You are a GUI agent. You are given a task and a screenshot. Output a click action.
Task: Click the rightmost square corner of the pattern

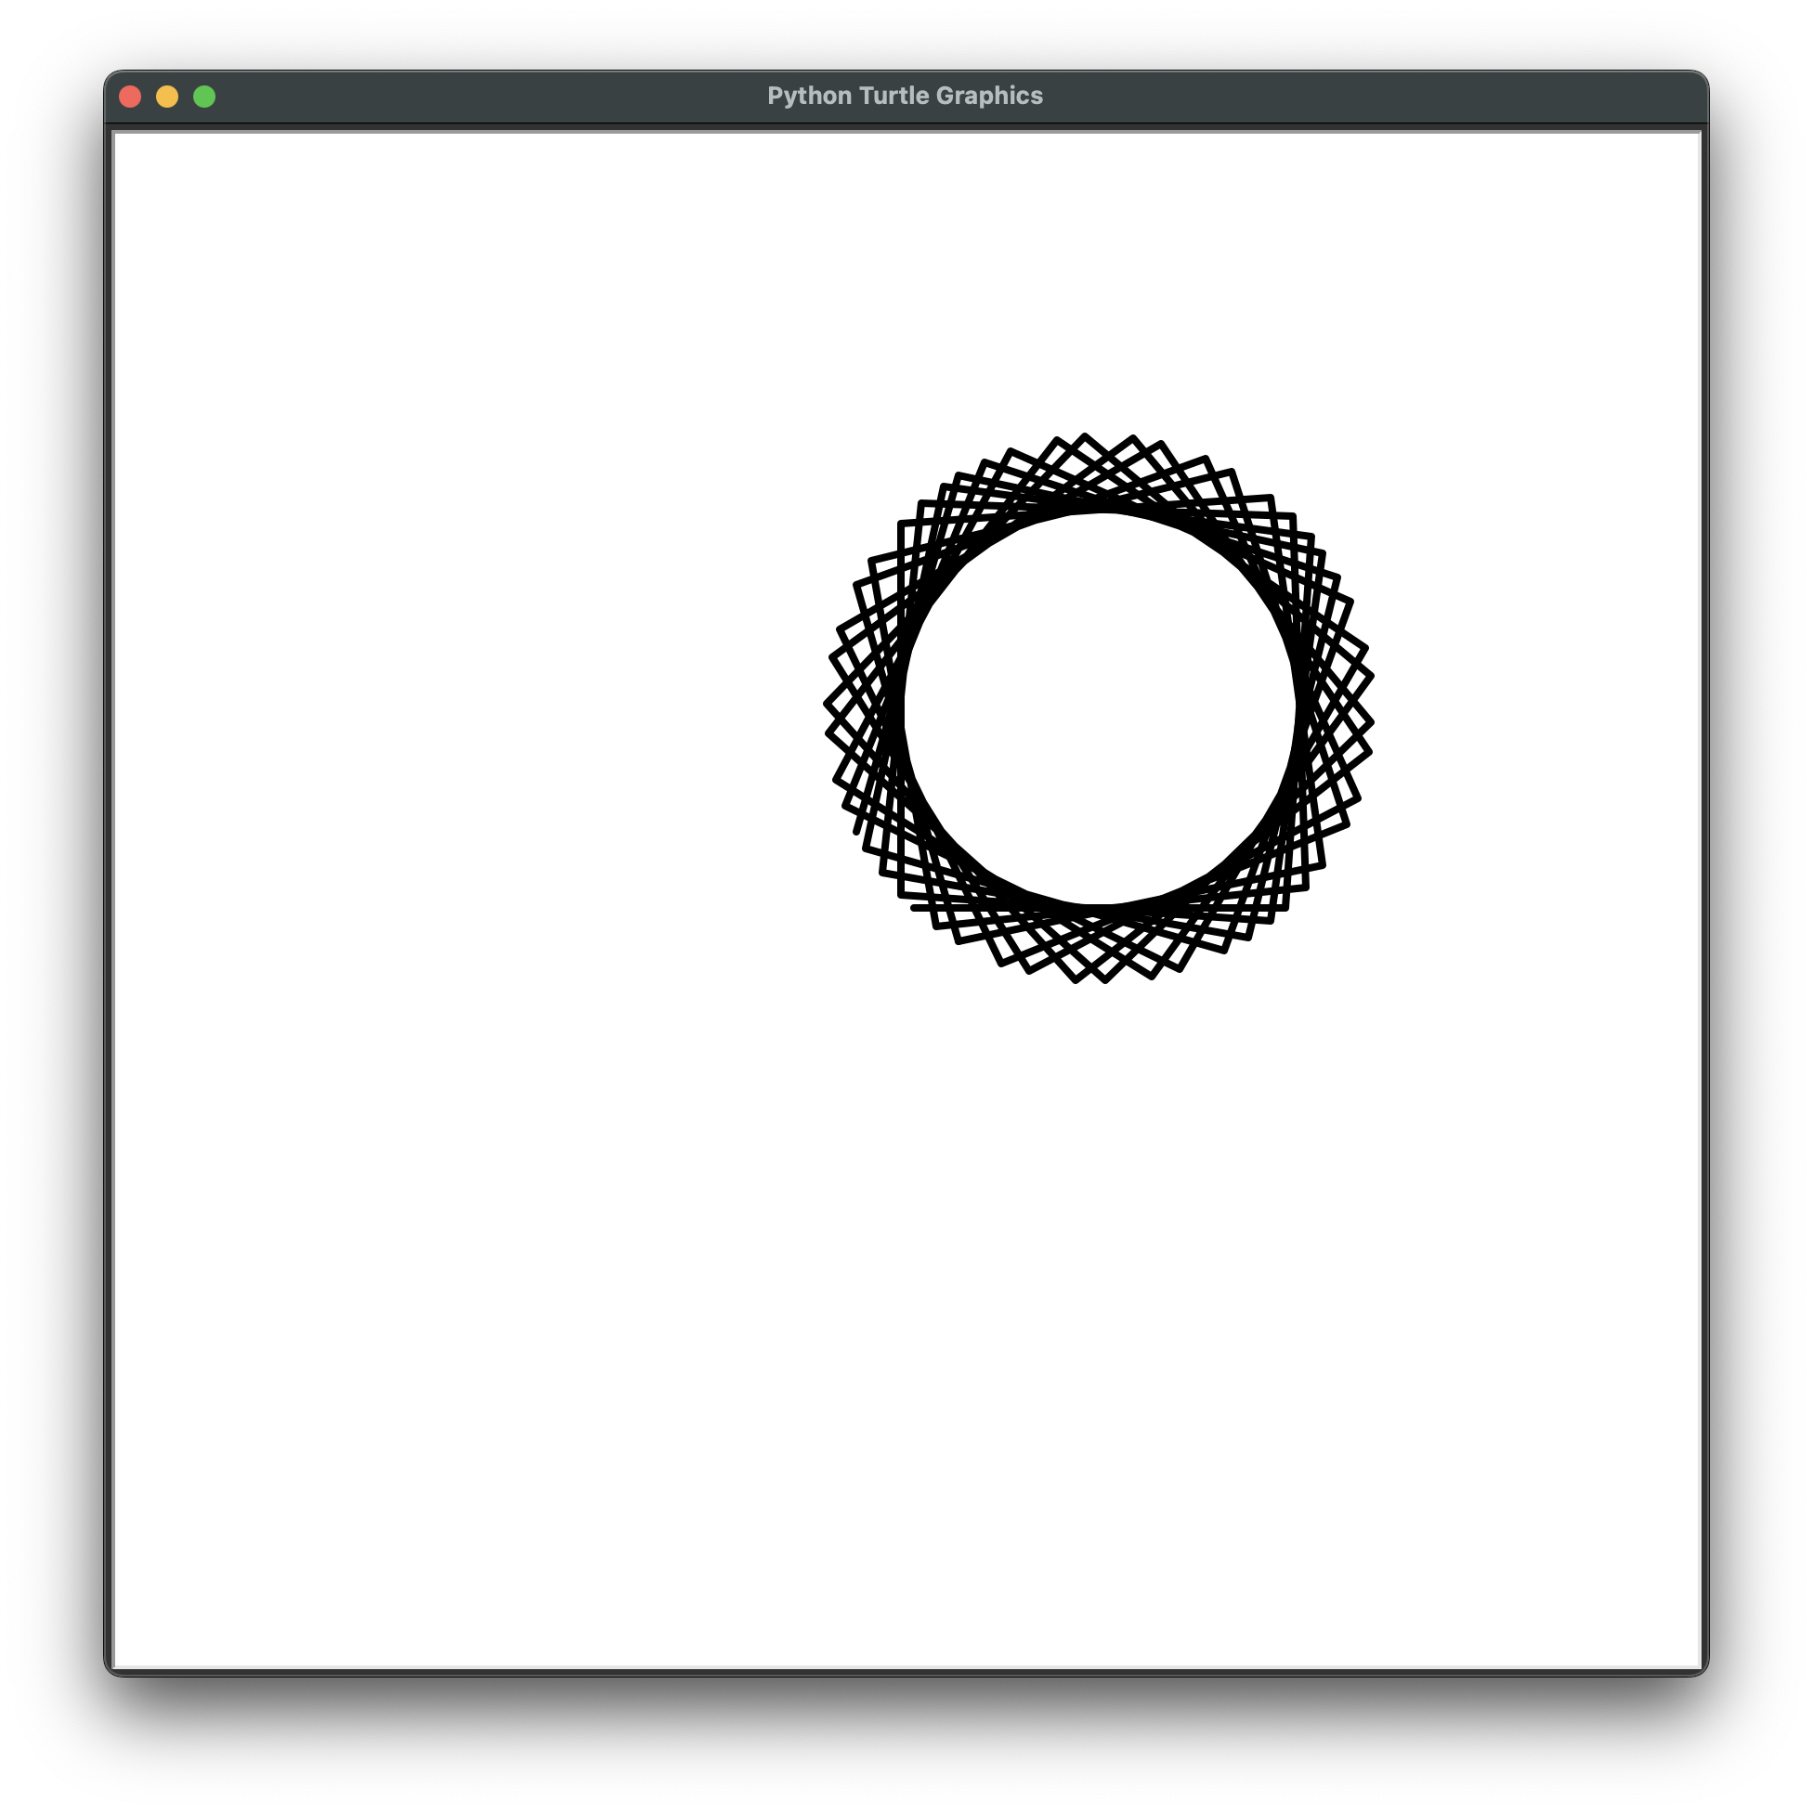pyautogui.click(x=1373, y=723)
